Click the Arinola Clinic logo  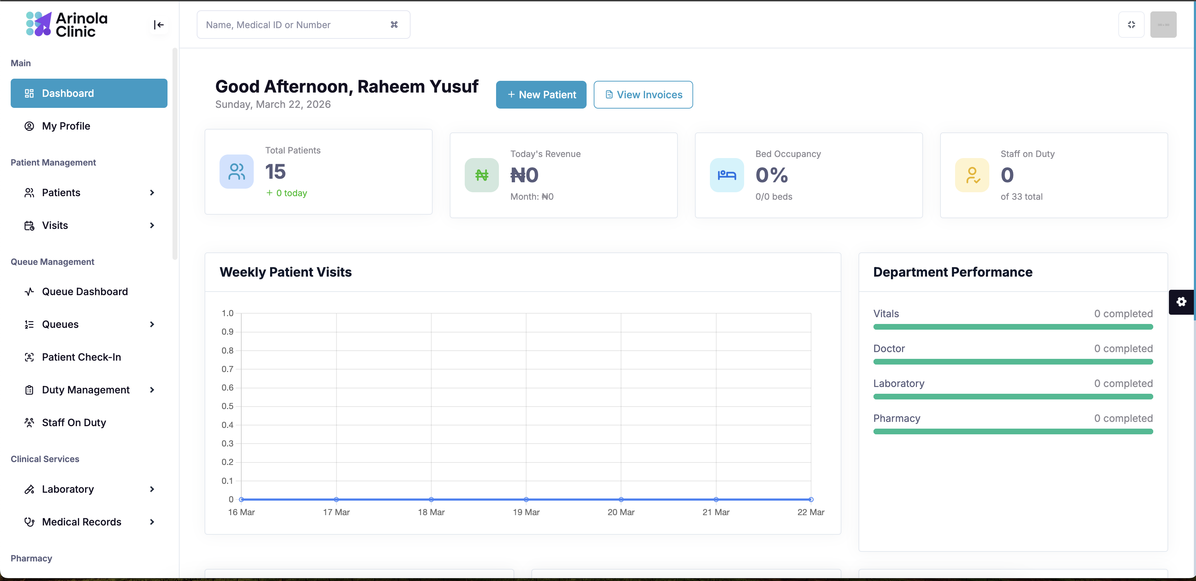tap(66, 24)
